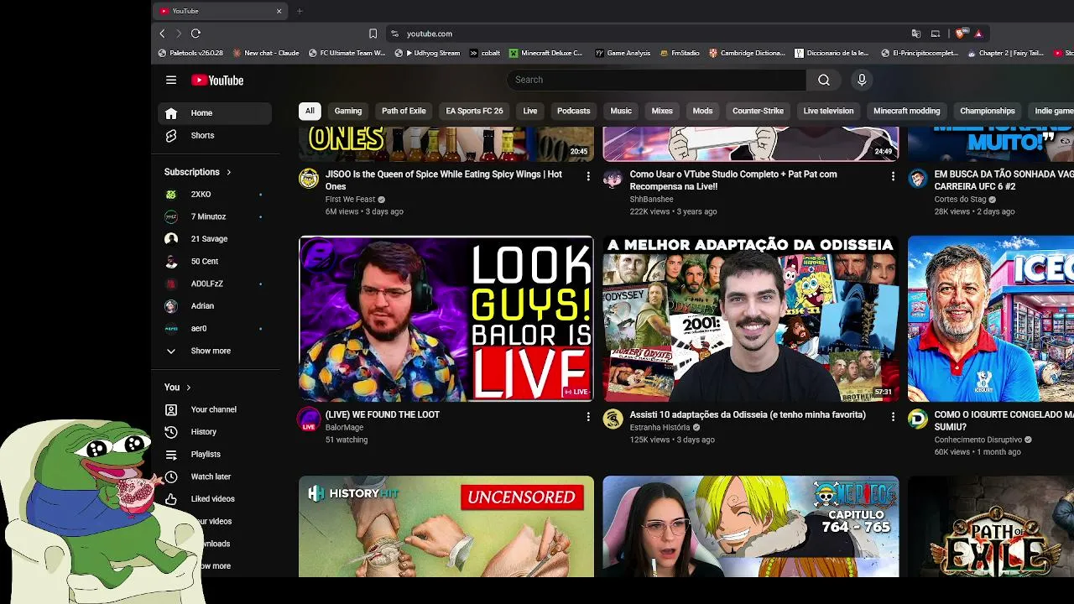The image size is (1074, 604).
Task: Select the Minecraft modding filter chip
Action: 906,111
